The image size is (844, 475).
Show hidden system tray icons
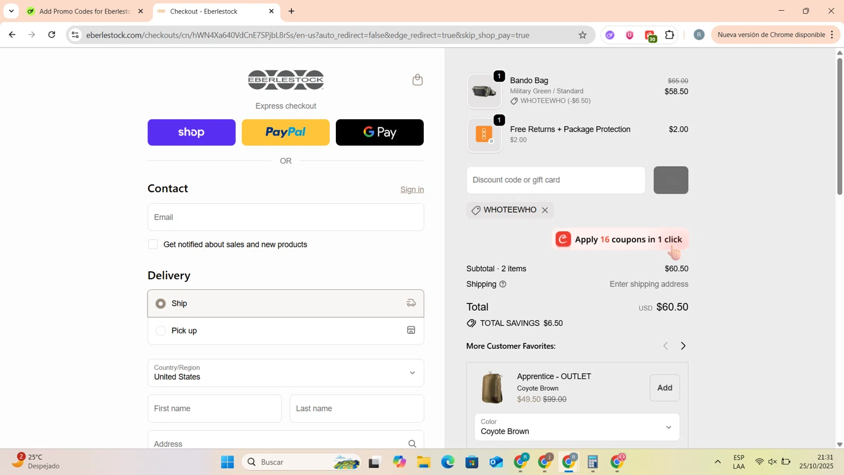tap(717, 462)
